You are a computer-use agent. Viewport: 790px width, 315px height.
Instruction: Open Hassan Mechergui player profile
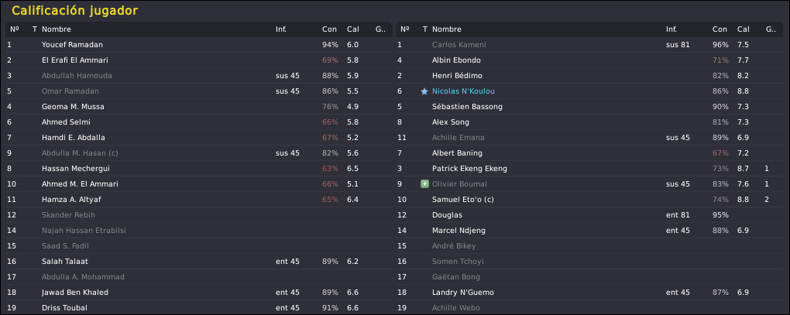click(x=76, y=169)
